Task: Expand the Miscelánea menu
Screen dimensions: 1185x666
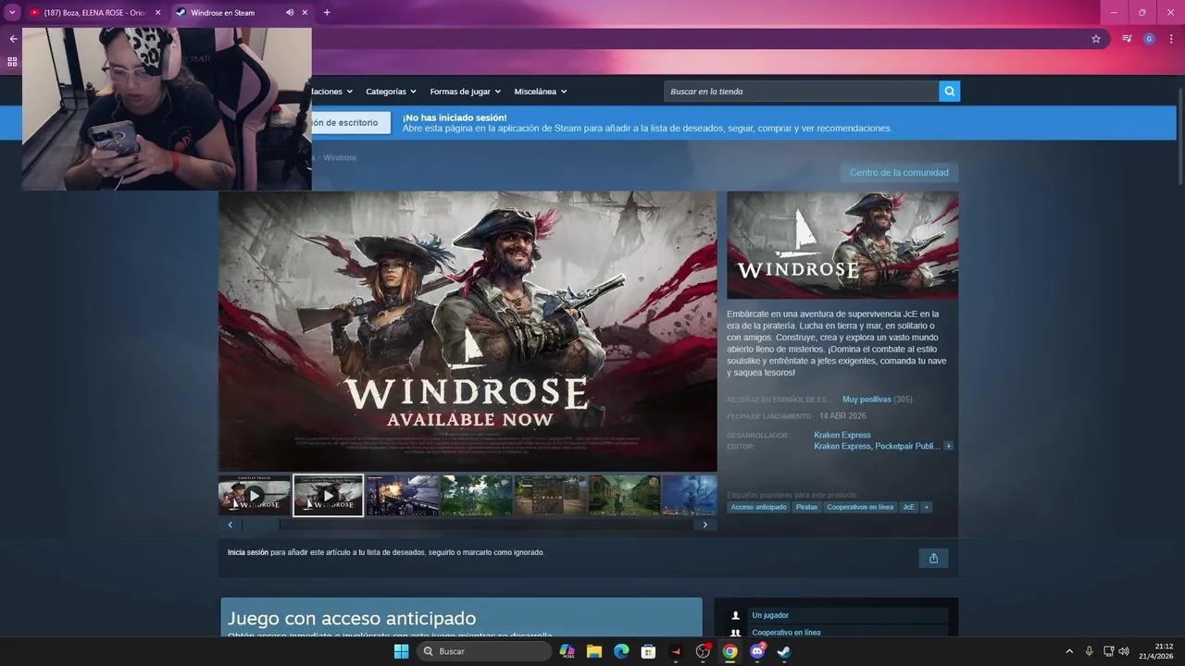Action: 541,92
